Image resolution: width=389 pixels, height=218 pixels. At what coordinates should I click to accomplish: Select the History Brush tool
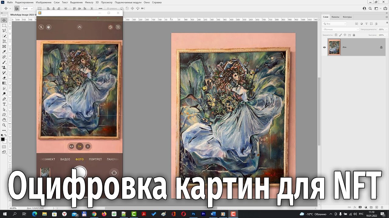pos(4,73)
